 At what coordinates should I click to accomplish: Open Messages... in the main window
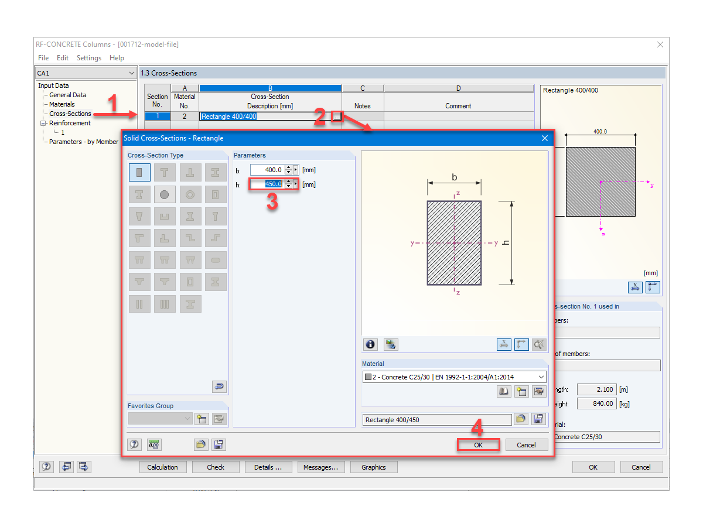click(x=321, y=467)
